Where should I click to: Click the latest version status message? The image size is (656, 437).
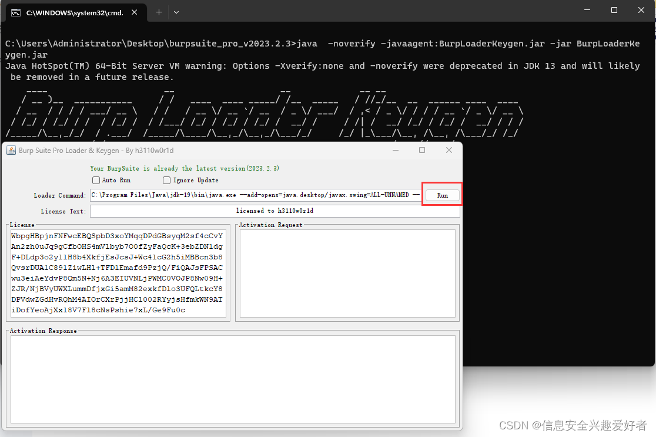click(185, 168)
